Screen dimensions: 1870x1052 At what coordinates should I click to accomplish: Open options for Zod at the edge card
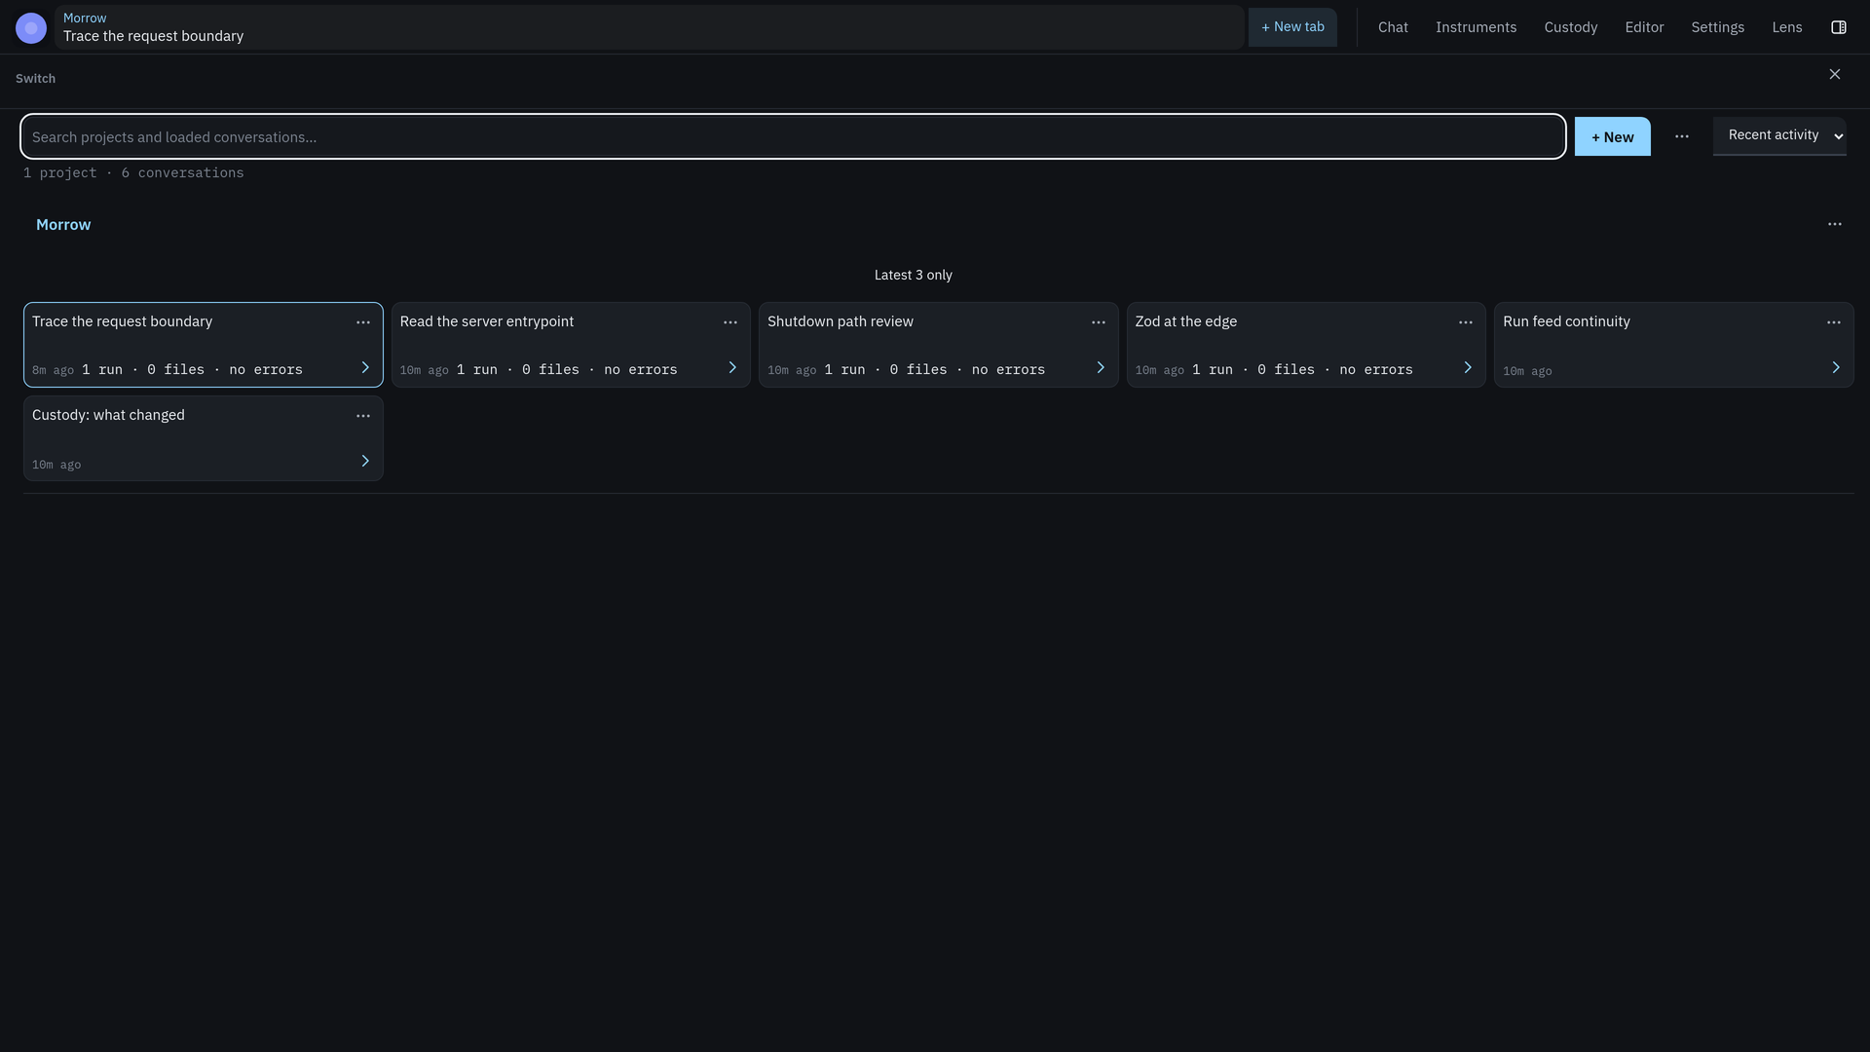(1466, 322)
